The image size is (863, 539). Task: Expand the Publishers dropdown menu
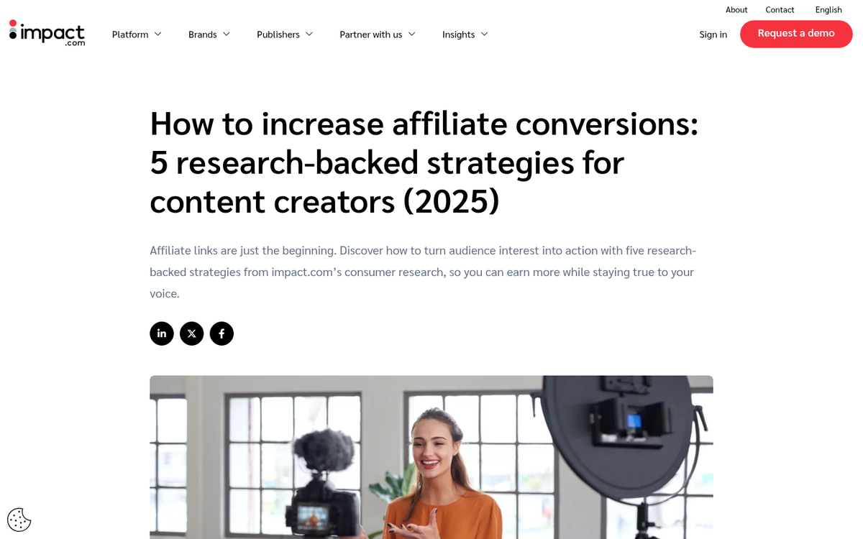point(285,34)
